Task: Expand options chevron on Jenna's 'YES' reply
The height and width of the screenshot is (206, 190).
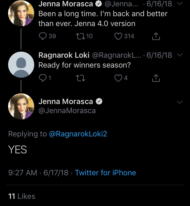Action: pos(180,102)
